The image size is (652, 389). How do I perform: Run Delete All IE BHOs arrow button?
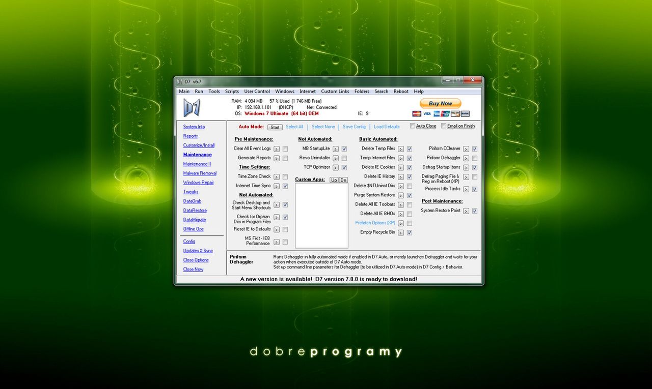pos(401,214)
